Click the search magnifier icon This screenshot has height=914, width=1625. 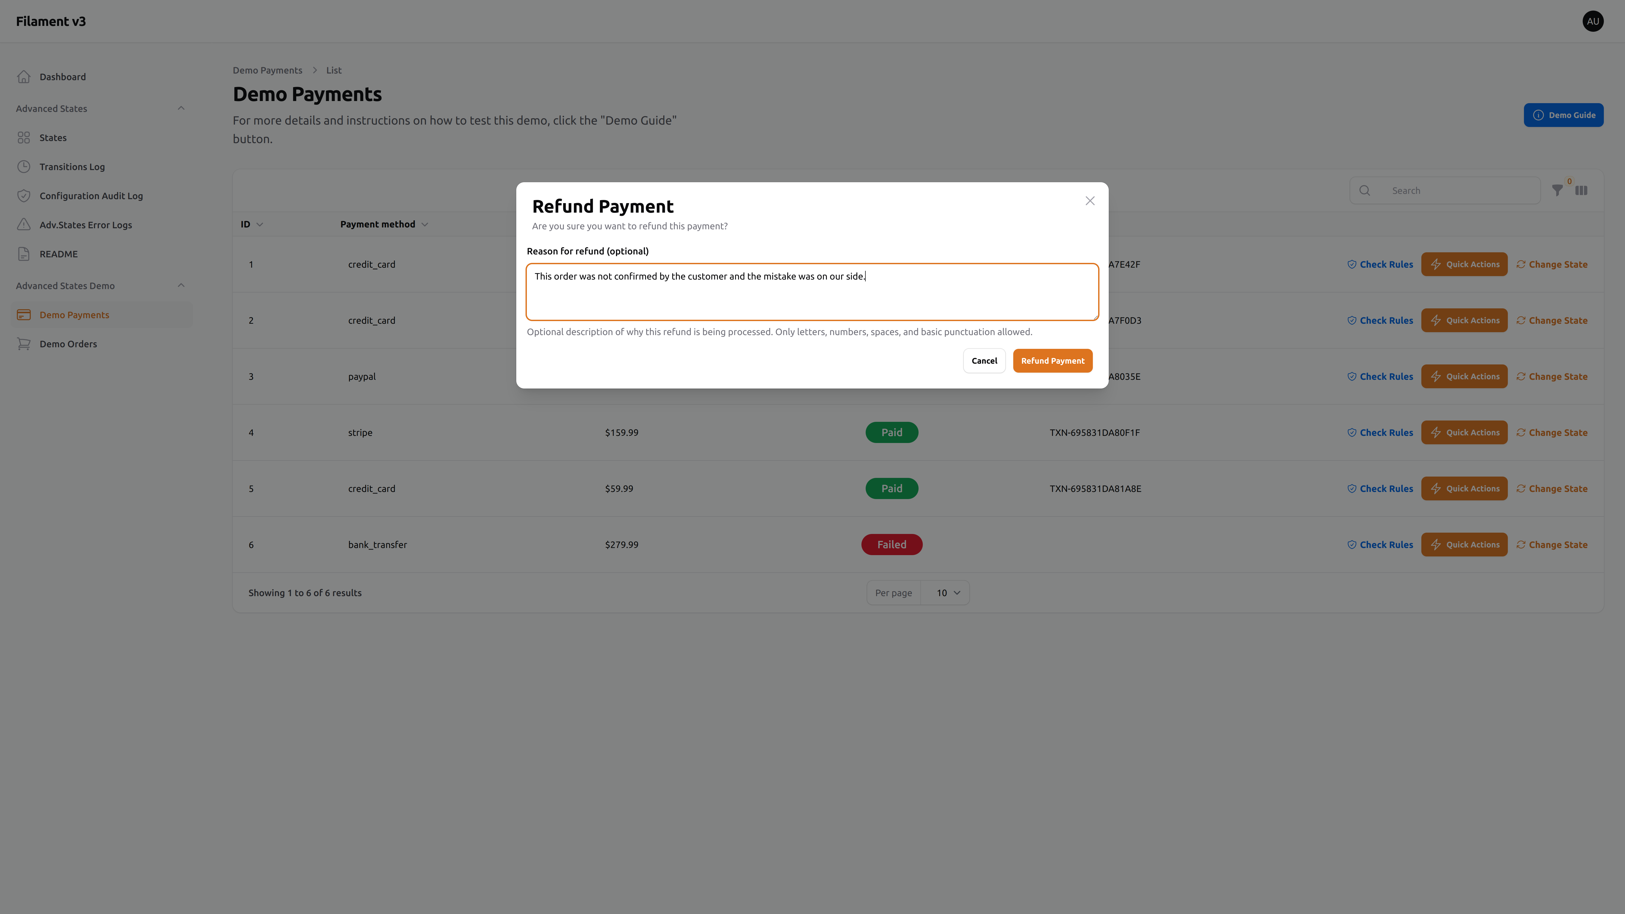pyautogui.click(x=1364, y=190)
